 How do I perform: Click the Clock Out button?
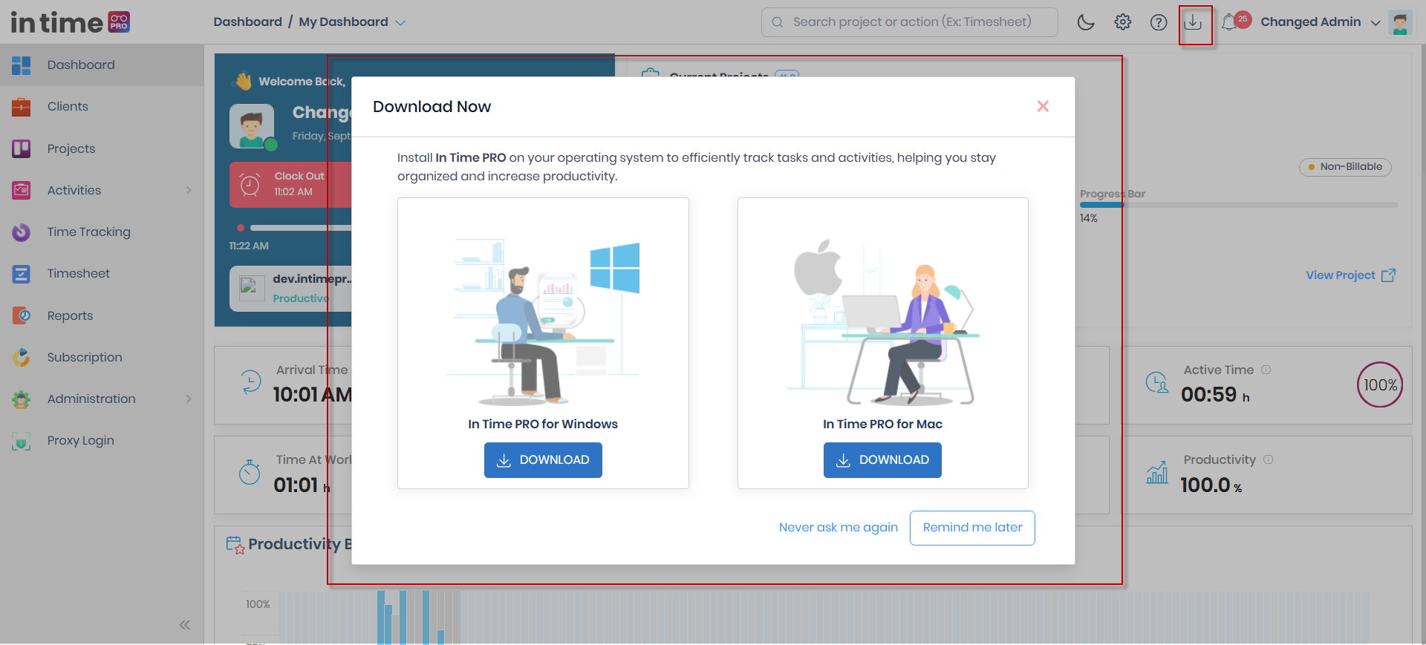pyautogui.click(x=290, y=184)
